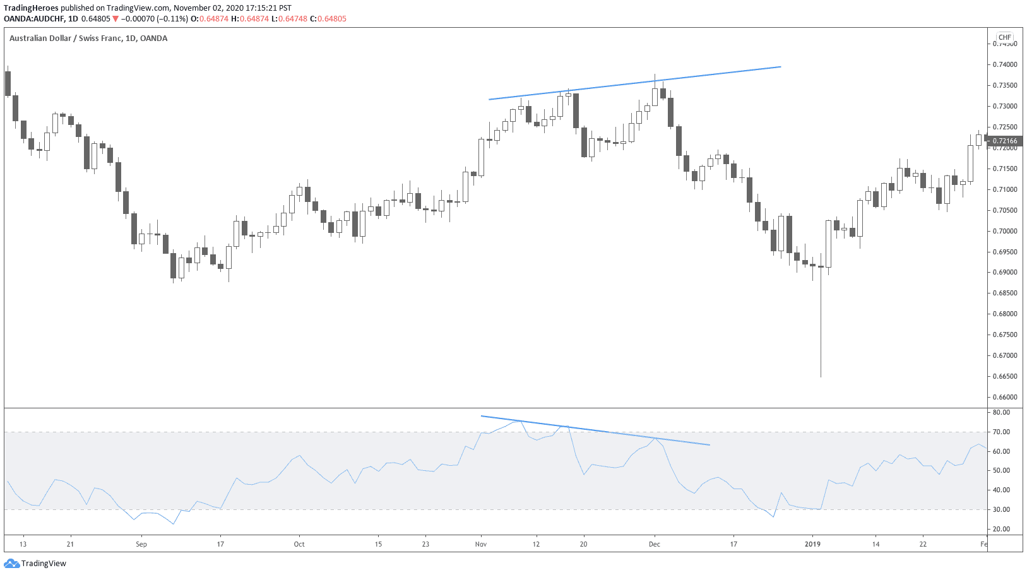Click the 0.71000 price axis label
Screen dimensions: 1027x575
1005,189
